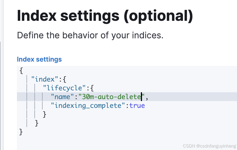
Task: Click the "name" key in the JSON
Action: (x=61, y=97)
